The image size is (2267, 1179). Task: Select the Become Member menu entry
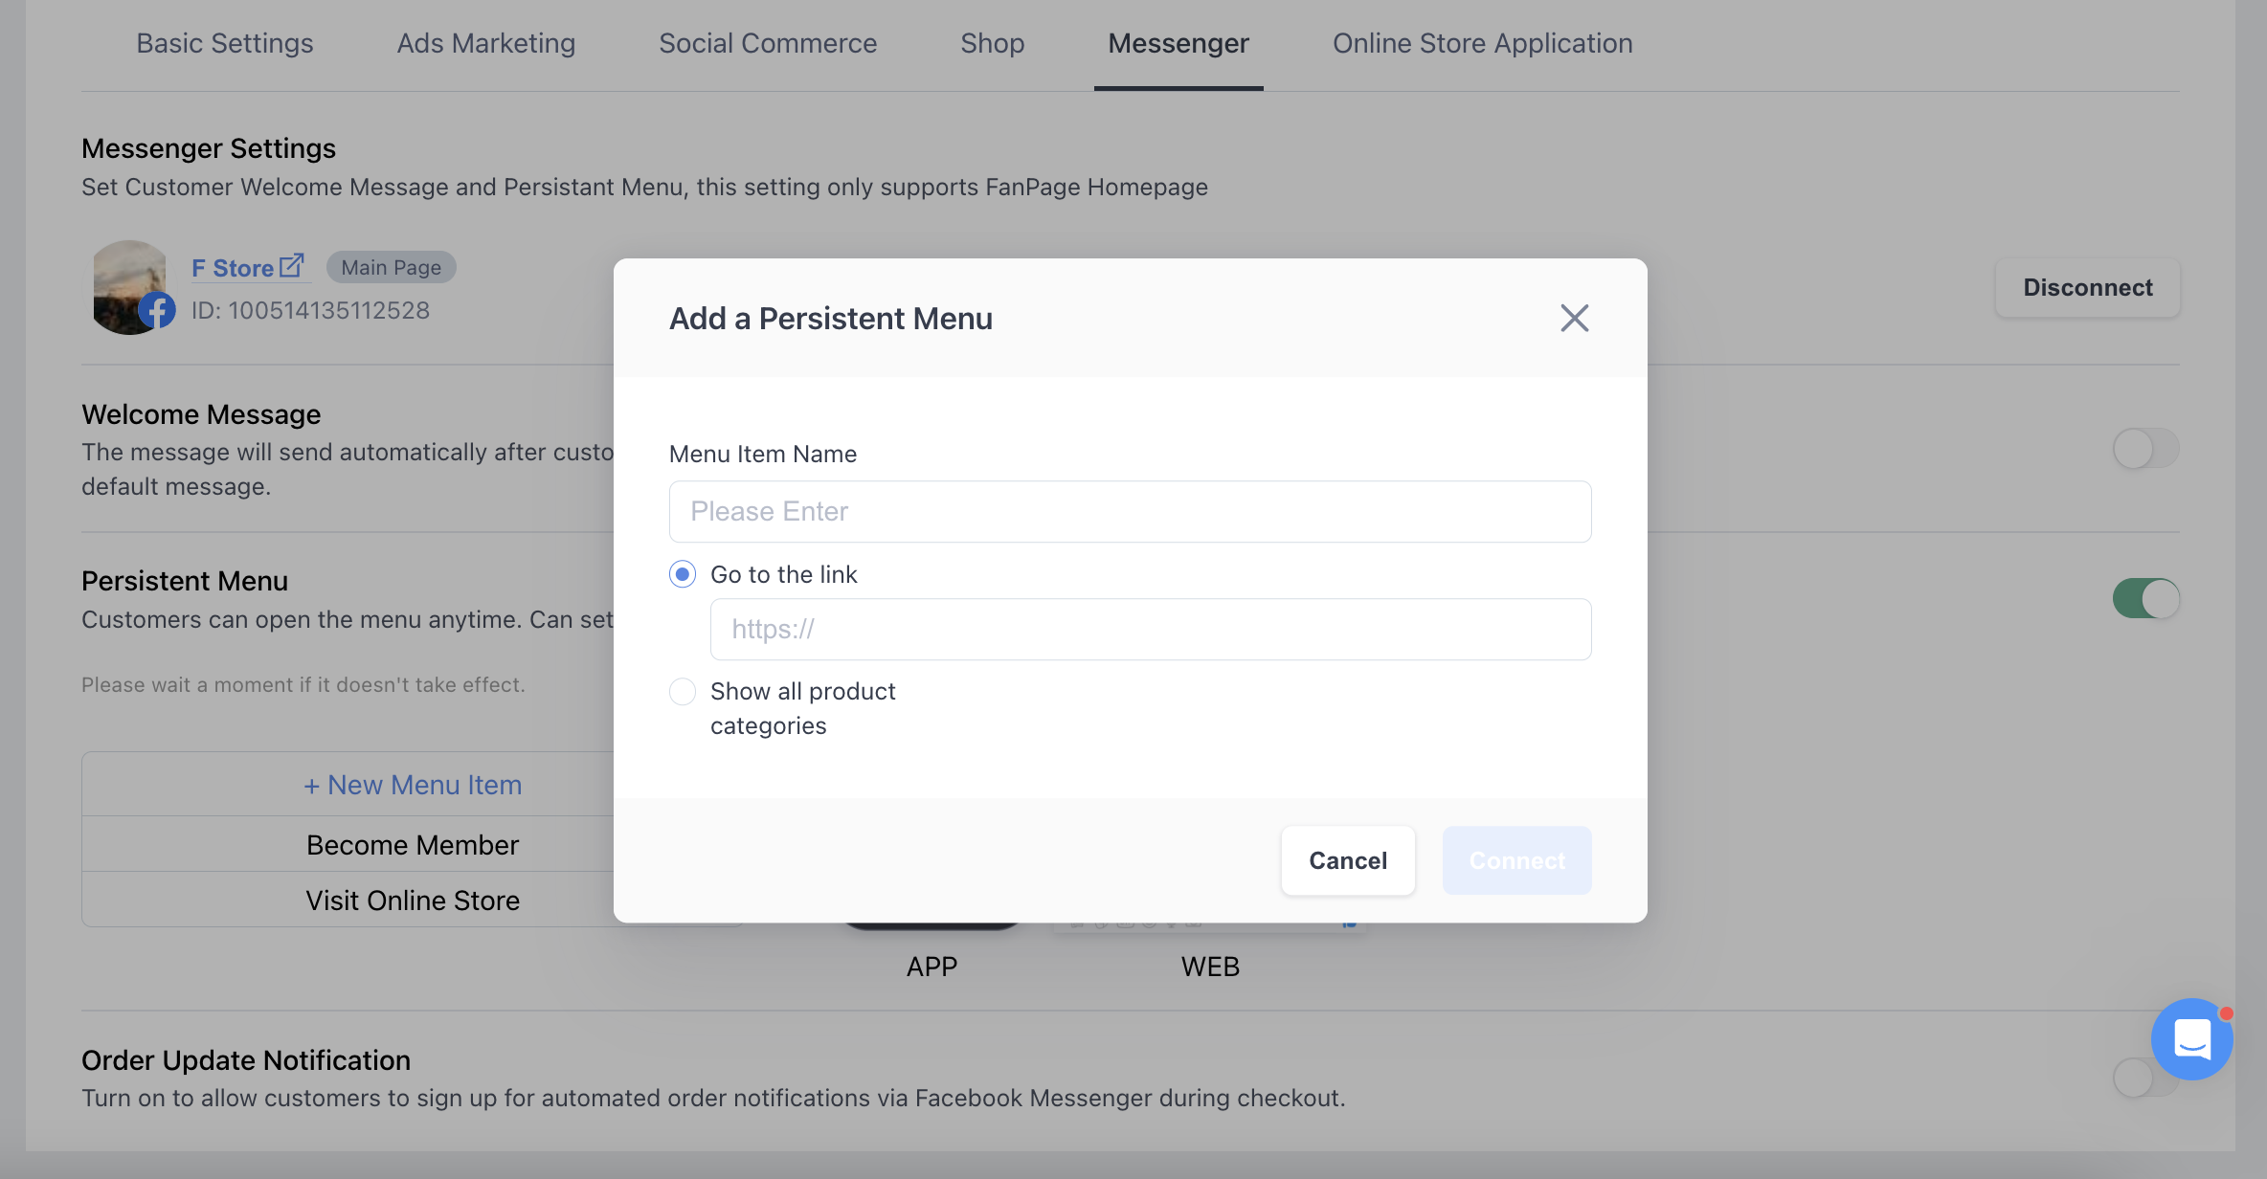[412, 844]
